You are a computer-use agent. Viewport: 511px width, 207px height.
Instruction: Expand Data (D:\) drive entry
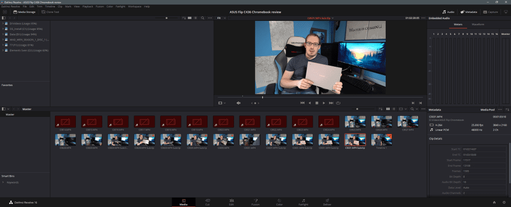pyautogui.click(x=3, y=34)
